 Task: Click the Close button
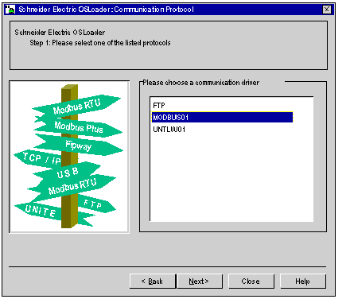coord(251,281)
